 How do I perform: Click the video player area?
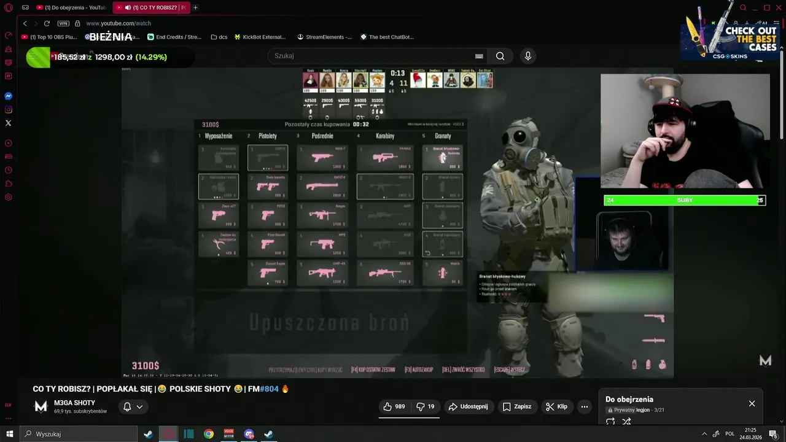coord(397,222)
